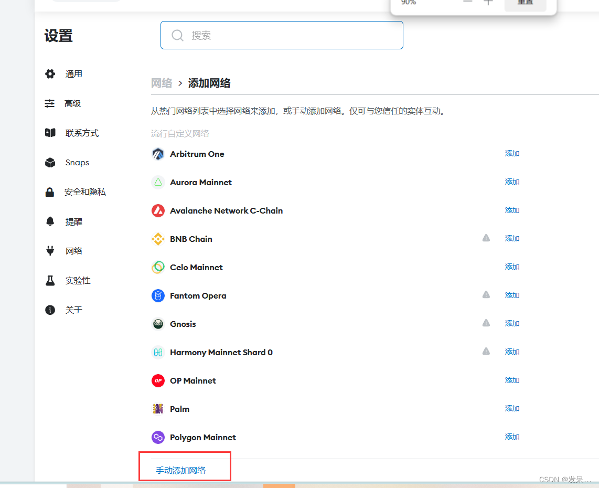Click the About info icon
The height and width of the screenshot is (488, 599).
[x=50, y=310]
